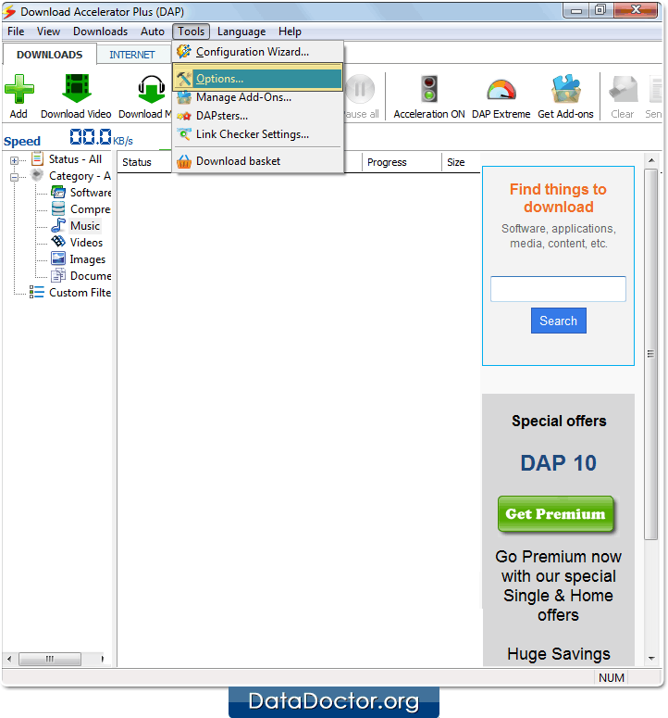Screen dimensions: 668x718
Task: Toggle Acceleration ON traffic light
Action: point(429,89)
